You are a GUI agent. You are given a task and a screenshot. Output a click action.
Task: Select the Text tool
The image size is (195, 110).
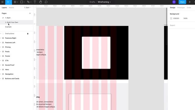pos(35,2)
